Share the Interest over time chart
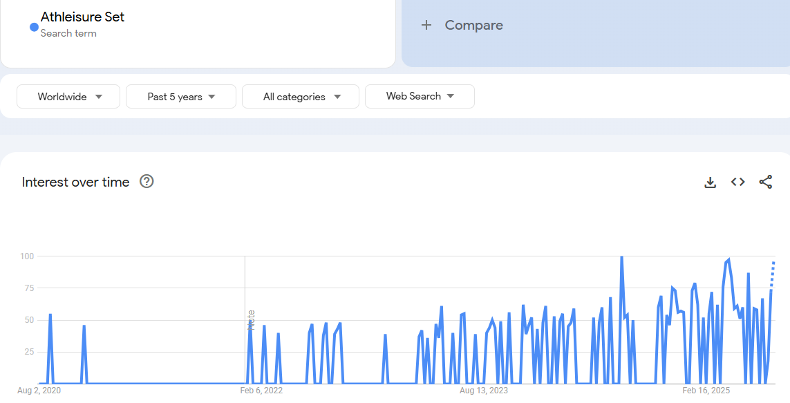The height and width of the screenshot is (403, 790). 765,182
